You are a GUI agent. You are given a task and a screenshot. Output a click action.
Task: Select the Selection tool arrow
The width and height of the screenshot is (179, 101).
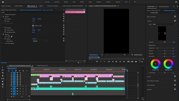pos(3,67)
